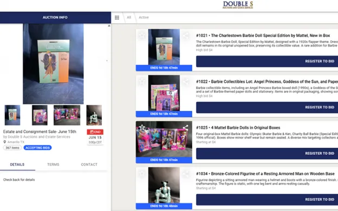The image size is (338, 211).
Task: Click lot #1021 'ENDS 9d 18h 47min' bar
Action: [164, 68]
